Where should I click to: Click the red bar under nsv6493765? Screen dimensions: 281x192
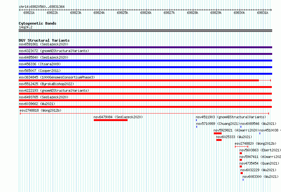[145, 100]
